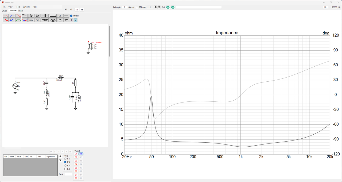Select variant R1
Image resolution: width=342 pixels, height=182 pixels.
81,154
